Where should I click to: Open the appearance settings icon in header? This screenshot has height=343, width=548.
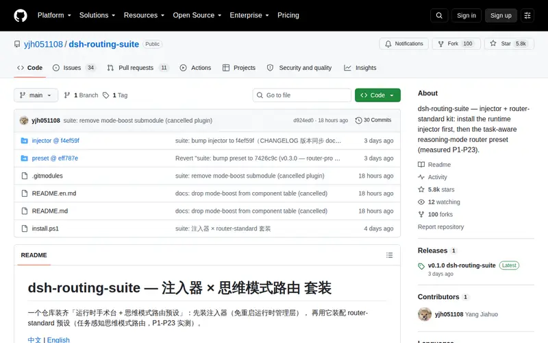coord(527,15)
